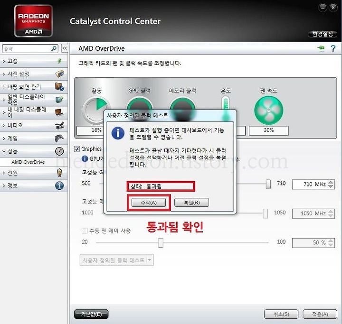342x324 pixels.
Task: Collapse the 성능 sidebar section
Action: [4, 151]
